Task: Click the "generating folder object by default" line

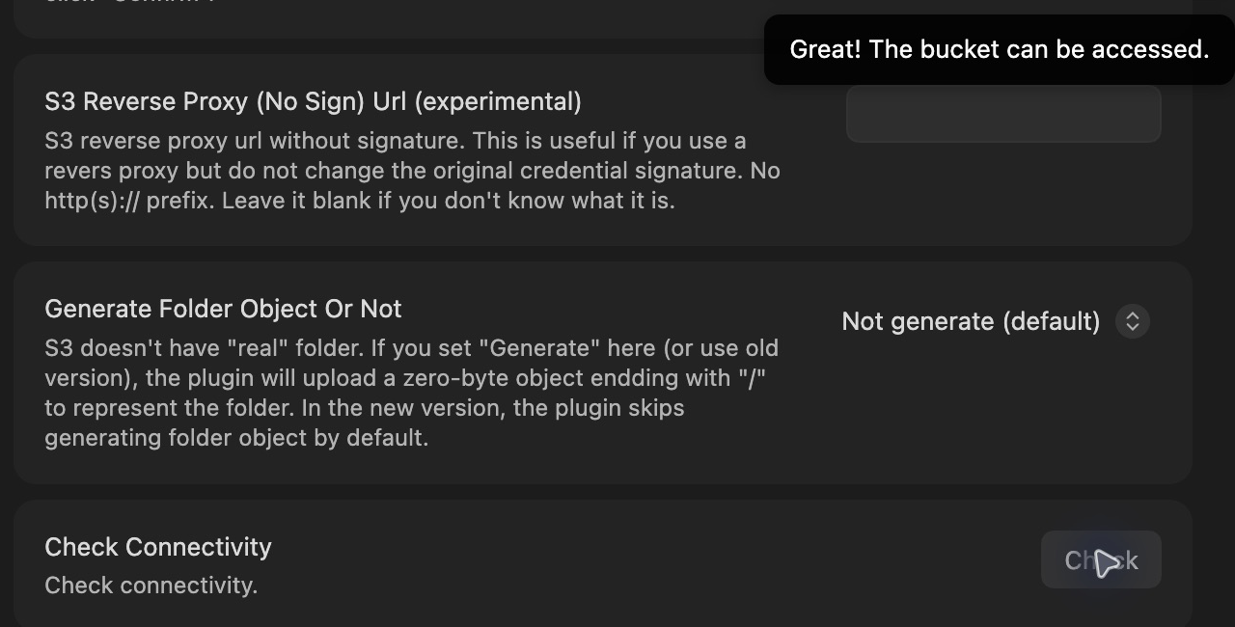Action: (x=236, y=437)
